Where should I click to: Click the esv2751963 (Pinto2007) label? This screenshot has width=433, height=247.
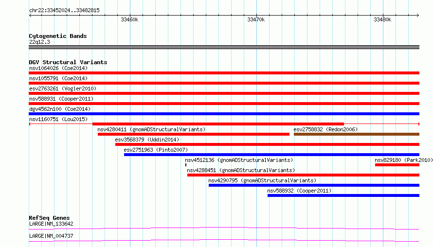pyautogui.click(x=156, y=150)
